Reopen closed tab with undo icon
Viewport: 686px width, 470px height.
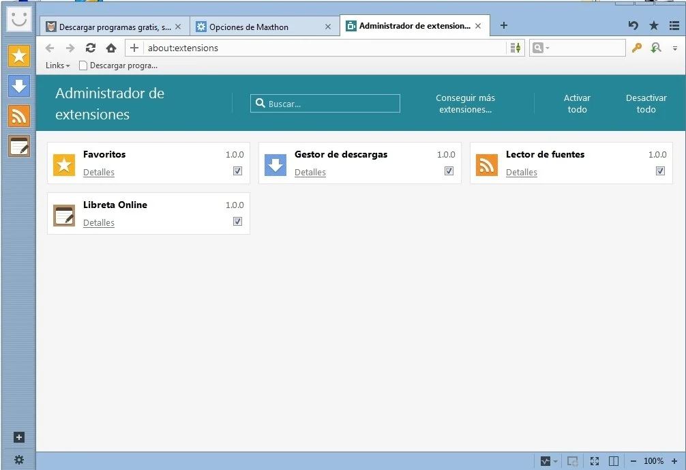(633, 25)
